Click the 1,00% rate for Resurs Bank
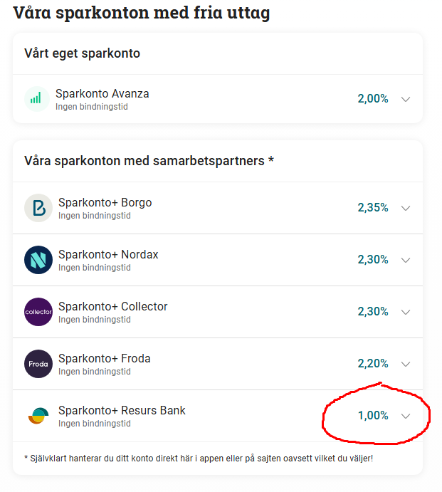The image size is (442, 492). 372,416
